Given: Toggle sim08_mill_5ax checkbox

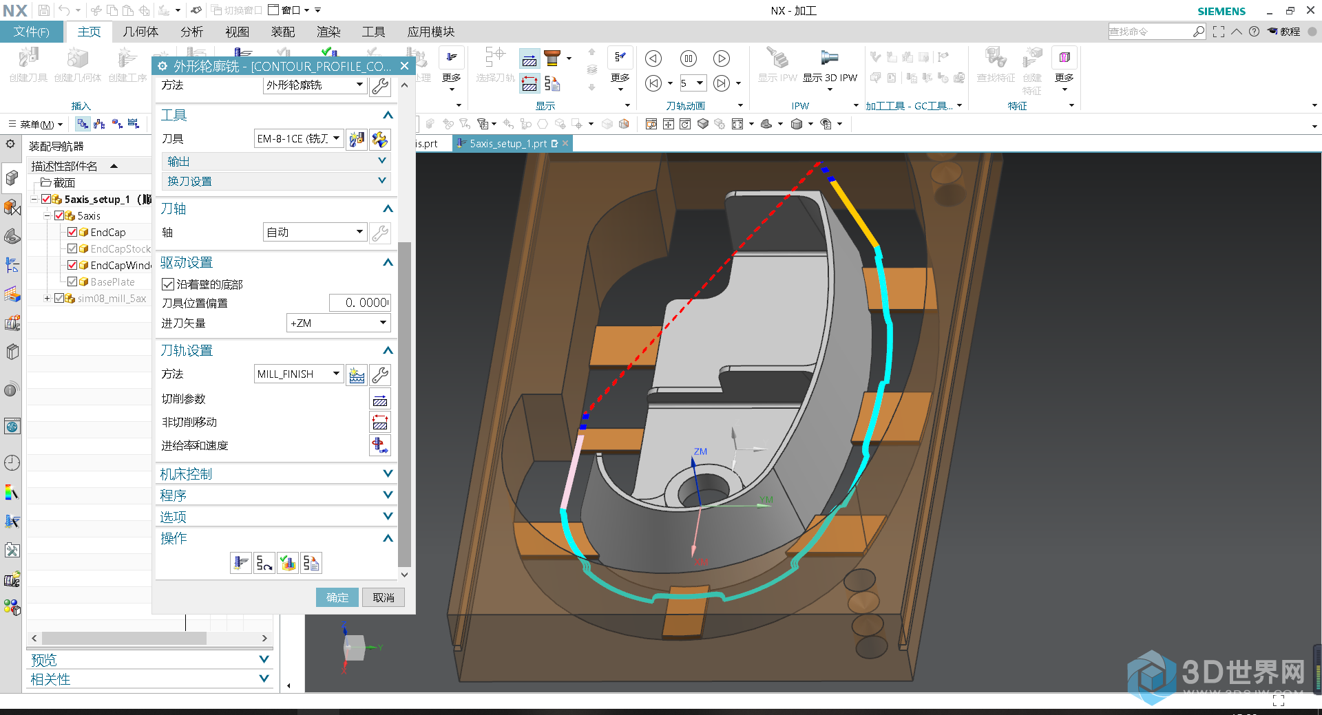Looking at the screenshot, I should tap(59, 299).
